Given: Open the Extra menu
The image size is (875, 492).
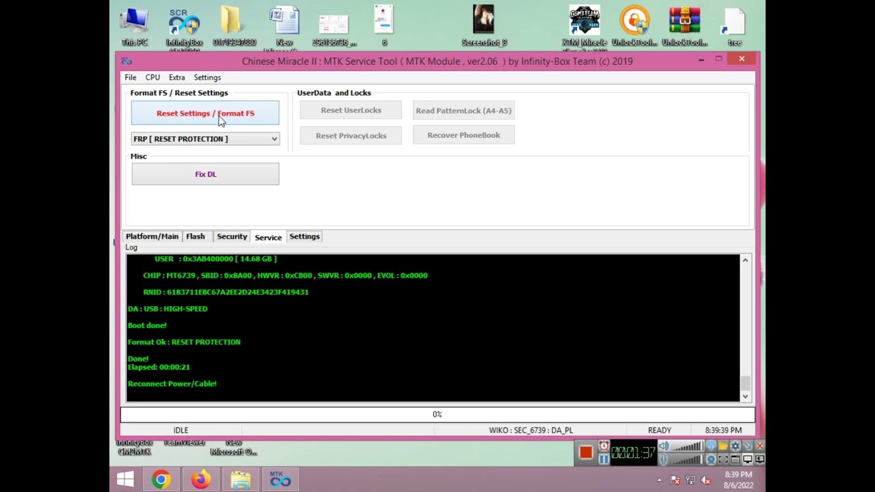Looking at the screenshot, I should (x=177, y=77).
